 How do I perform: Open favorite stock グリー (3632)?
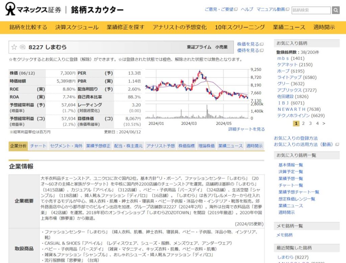291,84
